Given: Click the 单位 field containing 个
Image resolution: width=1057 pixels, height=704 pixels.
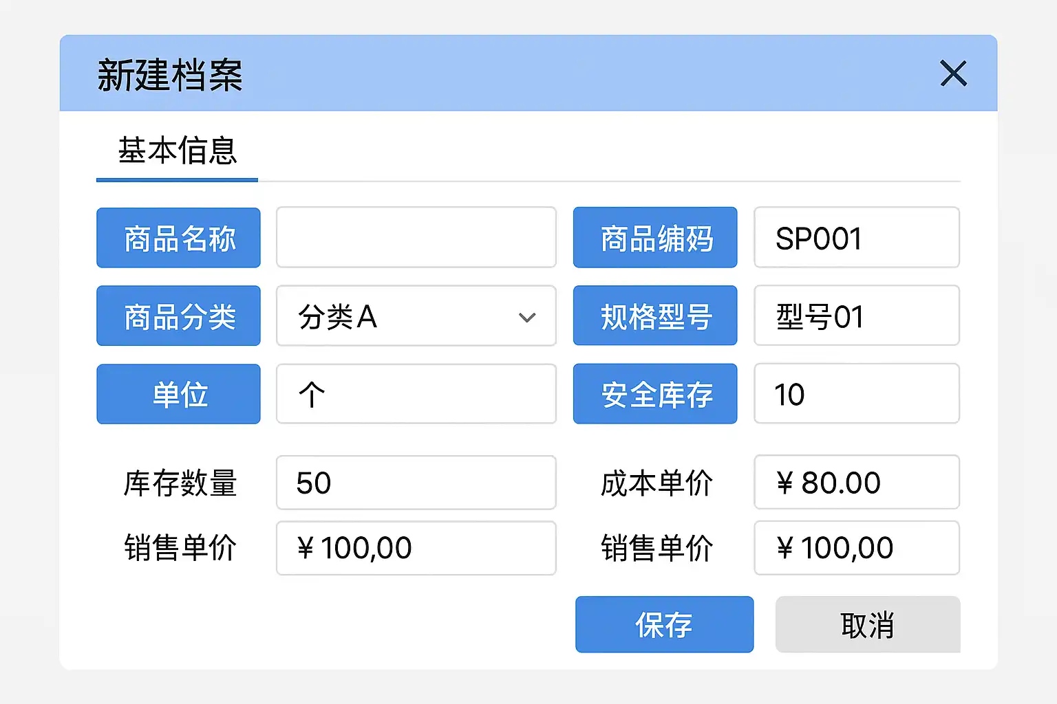Looking at the screenshot, I should pos(416,394).
